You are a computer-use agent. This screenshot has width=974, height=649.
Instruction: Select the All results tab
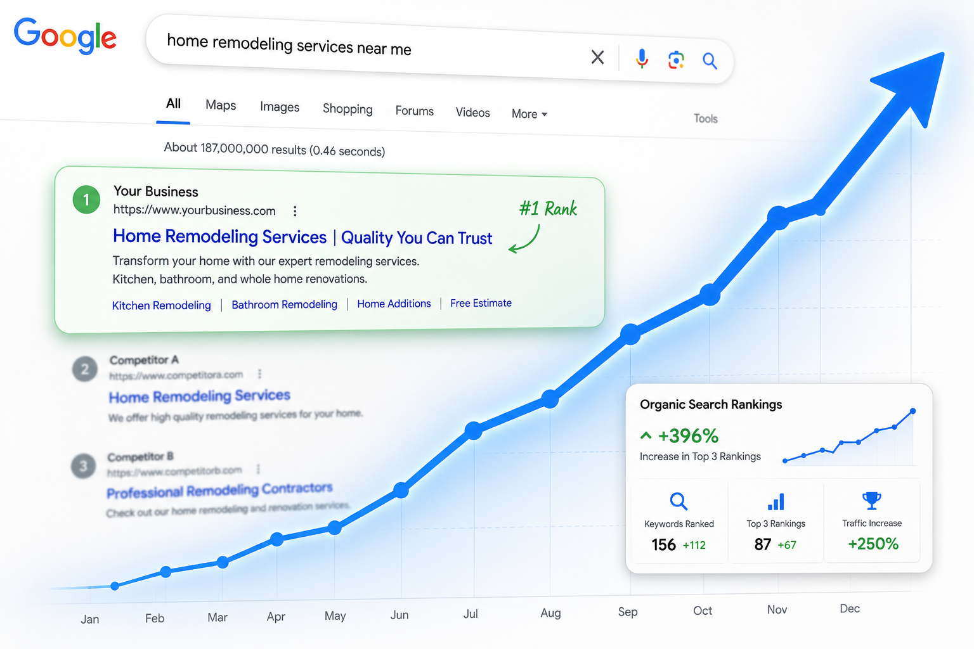173,104
